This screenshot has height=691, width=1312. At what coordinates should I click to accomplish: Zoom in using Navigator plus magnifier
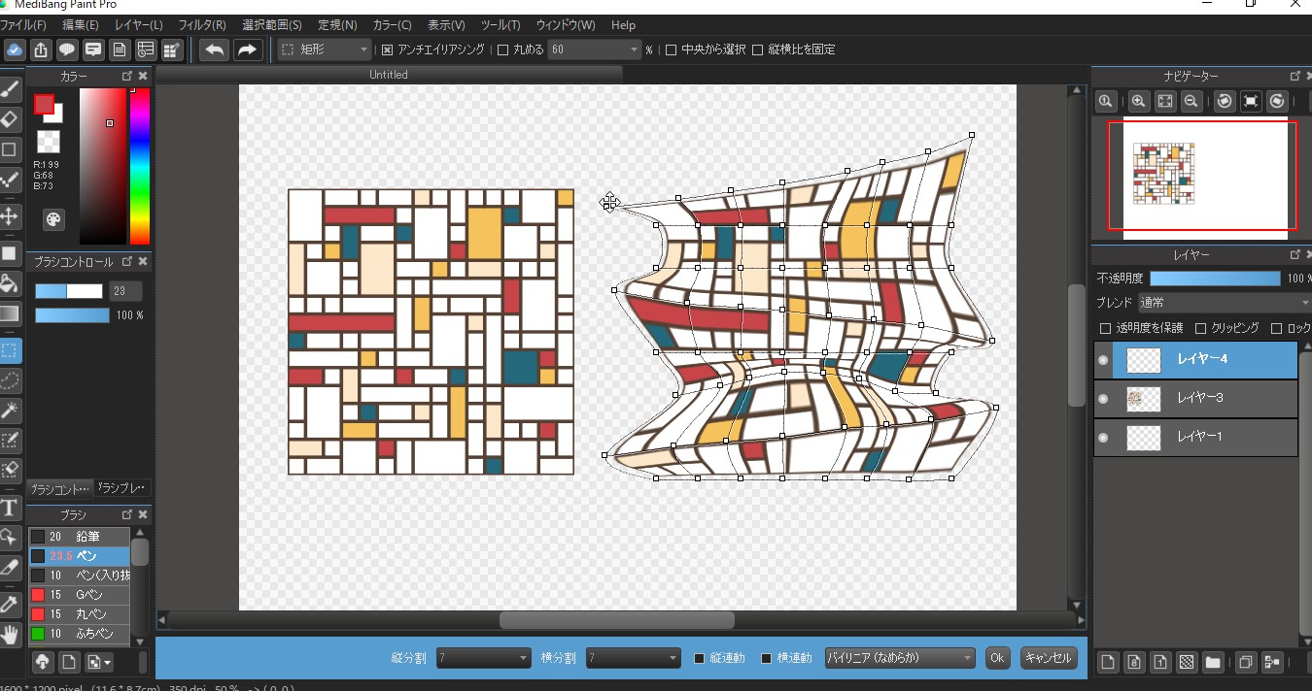tap(1138, 101)
